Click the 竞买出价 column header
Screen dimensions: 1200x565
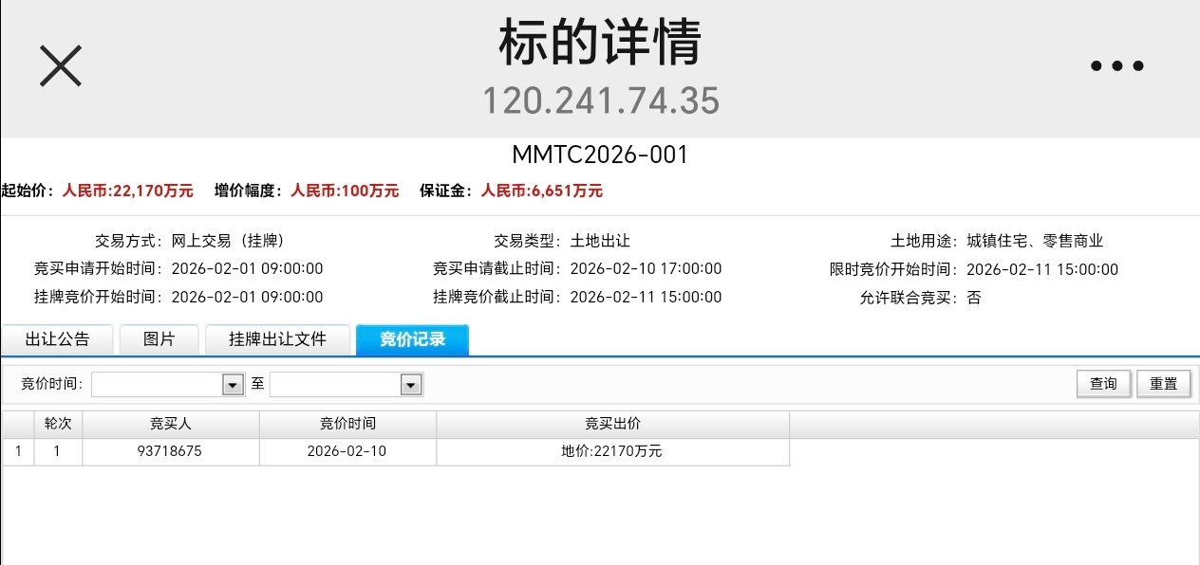click(x=612, y=424)
